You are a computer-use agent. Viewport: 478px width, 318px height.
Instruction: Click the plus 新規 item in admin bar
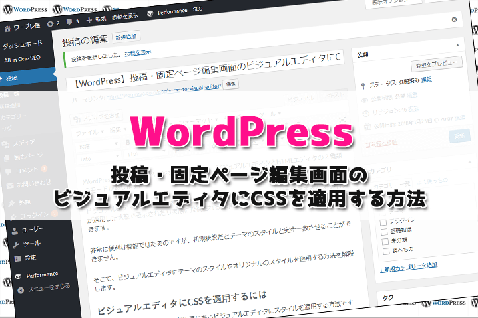(x=96, y=19)
